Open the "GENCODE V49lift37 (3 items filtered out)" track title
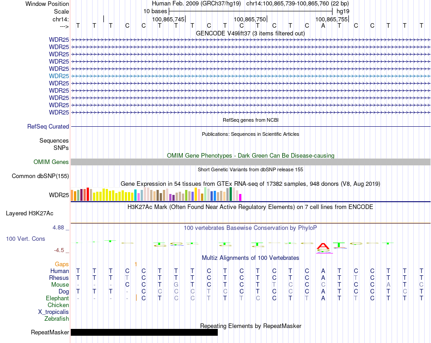 point(250,33)
